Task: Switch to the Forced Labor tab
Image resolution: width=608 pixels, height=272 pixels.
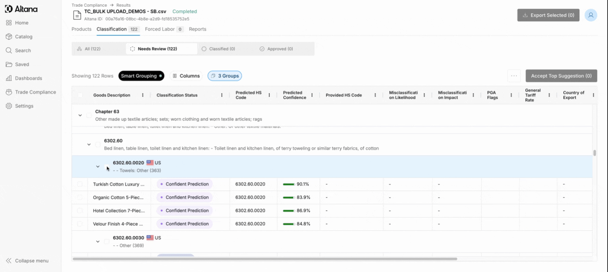Action: pos(164,29)
